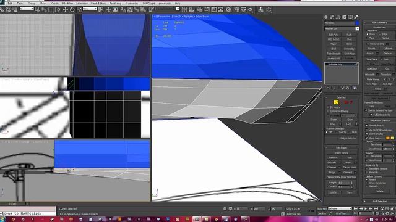Click the Render Setup toolbar icon

pos(236,10)
